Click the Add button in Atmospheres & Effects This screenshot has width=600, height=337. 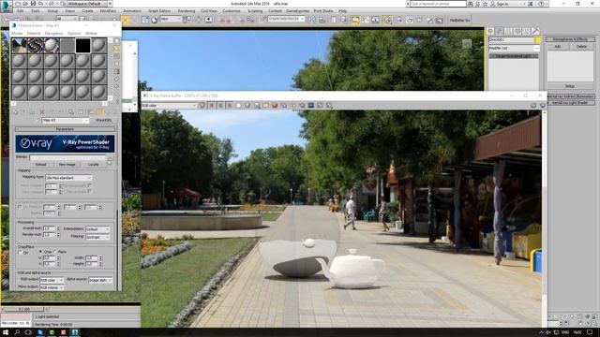point(558,46)
